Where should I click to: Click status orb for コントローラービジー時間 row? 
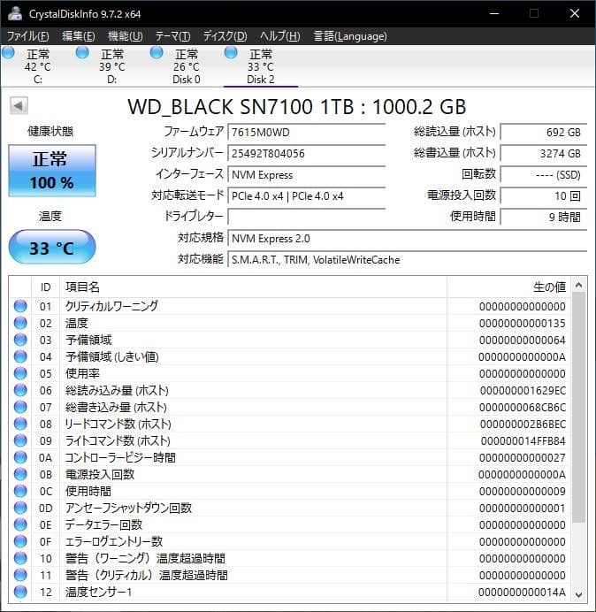point(20,457)
